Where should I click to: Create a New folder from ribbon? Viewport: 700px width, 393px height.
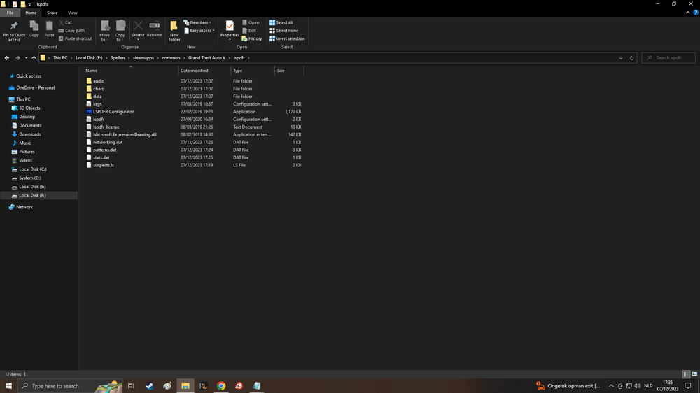[x=174, y=31]
